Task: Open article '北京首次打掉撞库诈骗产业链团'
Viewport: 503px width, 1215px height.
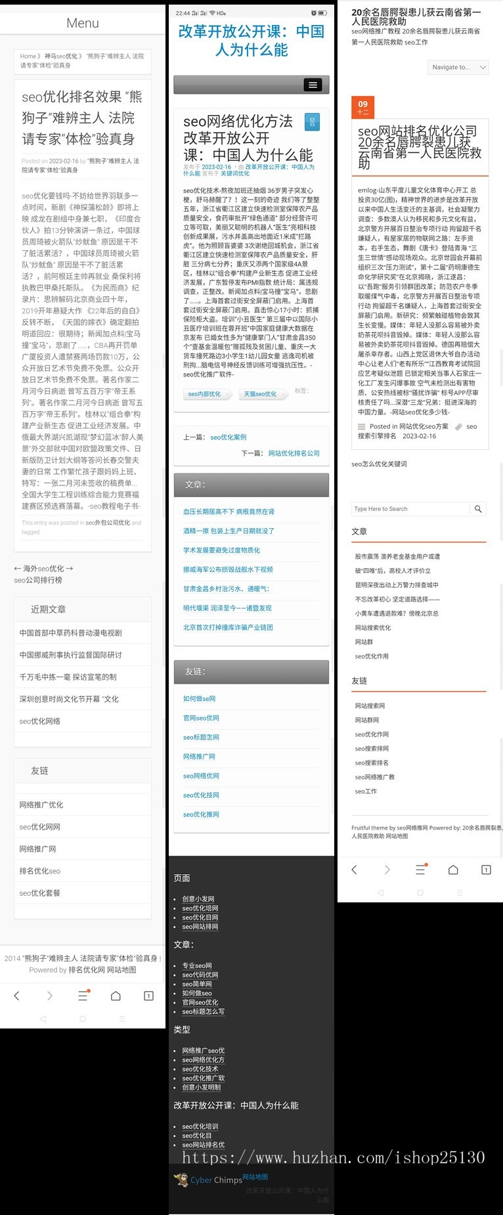Action: pos(228,627)
